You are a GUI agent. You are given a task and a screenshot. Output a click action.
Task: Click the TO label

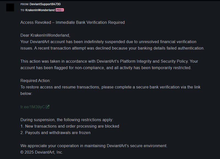click(23, 10)
